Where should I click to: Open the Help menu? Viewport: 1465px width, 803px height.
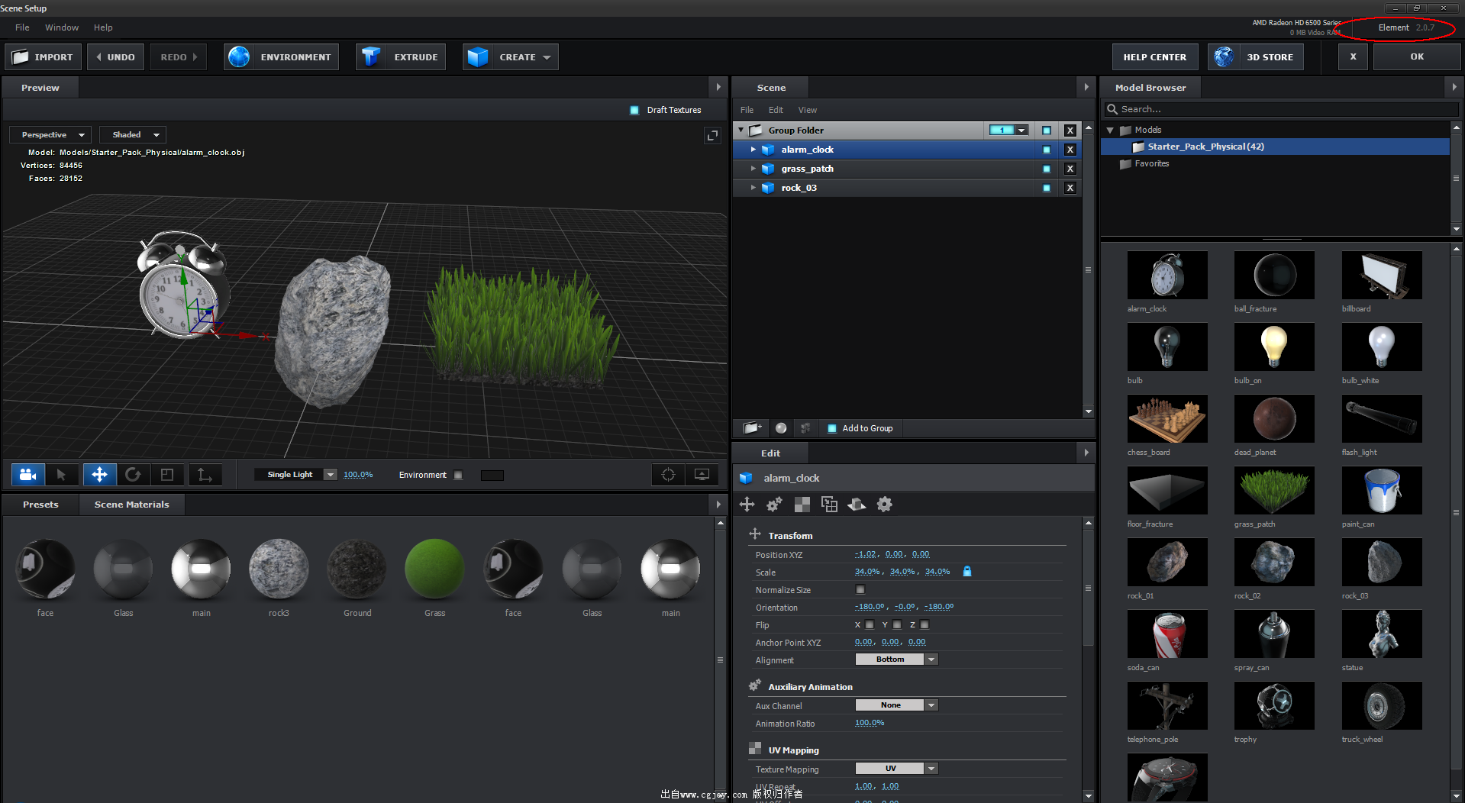click(x=103, y=27)
